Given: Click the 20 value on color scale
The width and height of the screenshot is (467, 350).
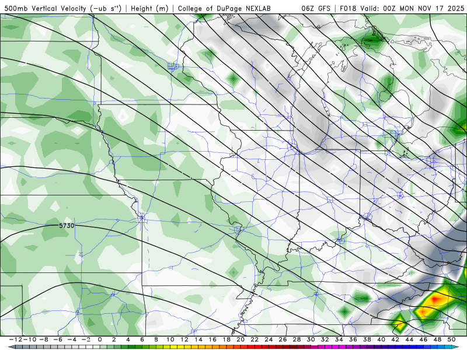Looking at the screenshot, I should pyautogui.click(x=241, y=339).
